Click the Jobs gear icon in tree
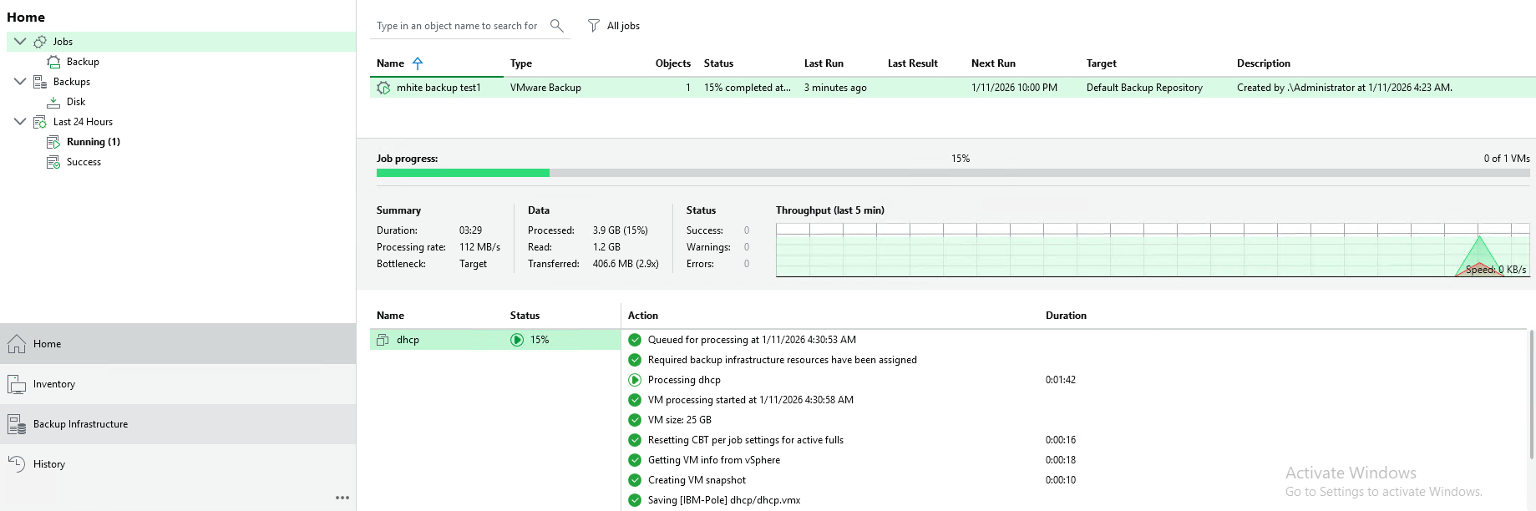Image resolution: width=1536 pixels, height=511 pixels. click(x=40, y=42)
